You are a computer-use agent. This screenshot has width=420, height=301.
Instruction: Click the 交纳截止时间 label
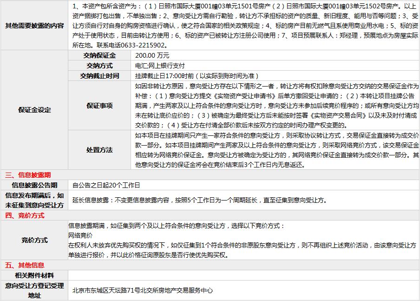(x=99, y=76)
